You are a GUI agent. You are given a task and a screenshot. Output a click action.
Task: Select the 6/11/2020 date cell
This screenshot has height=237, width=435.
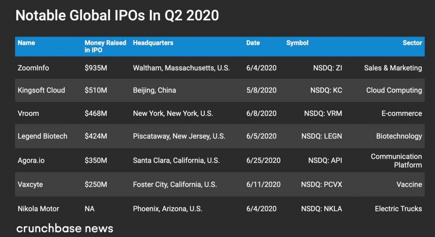[x=263, y=184]
